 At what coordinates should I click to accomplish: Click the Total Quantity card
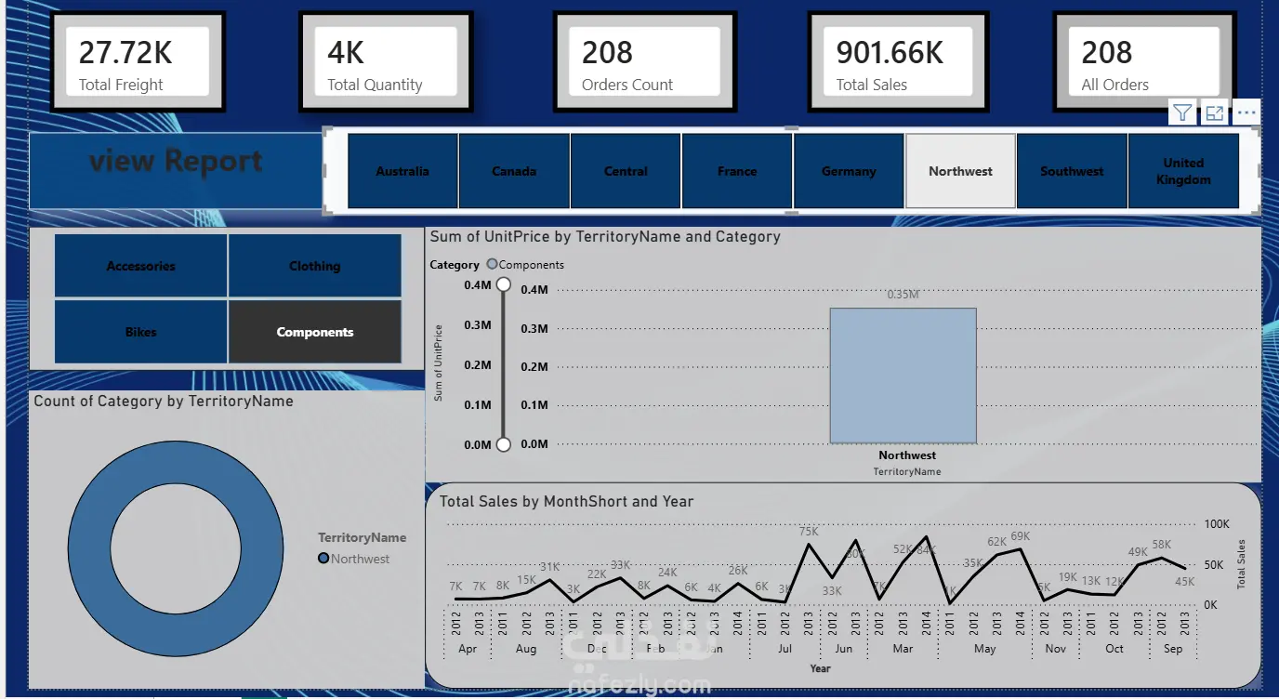pos(386,62)
